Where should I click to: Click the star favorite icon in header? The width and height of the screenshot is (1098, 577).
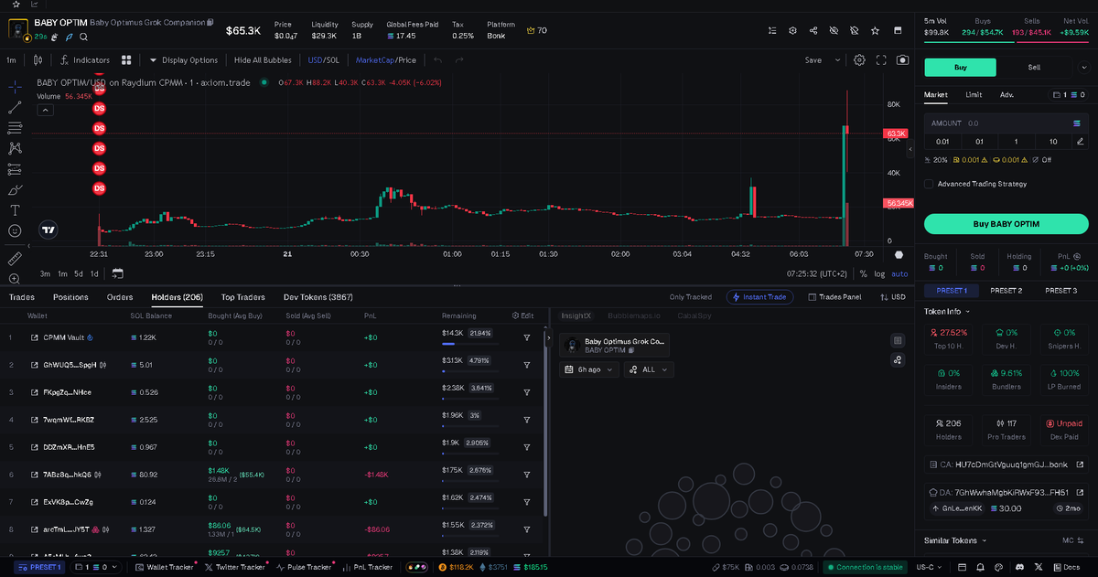point(876,30)
